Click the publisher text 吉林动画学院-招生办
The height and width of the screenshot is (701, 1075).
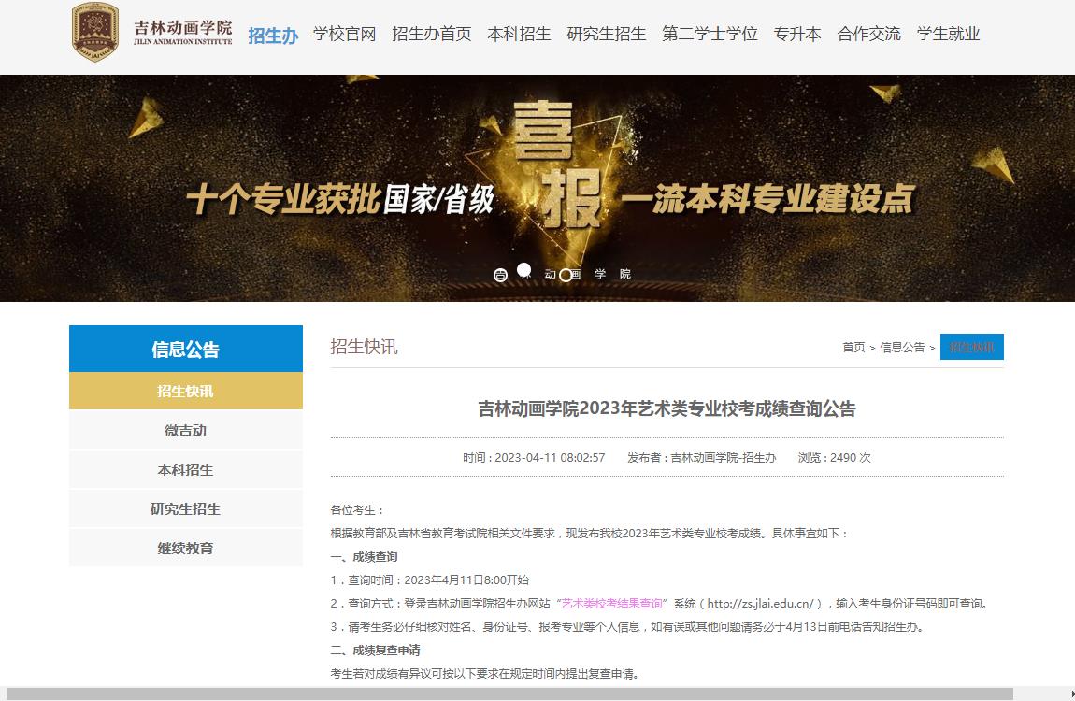point(724,457)
